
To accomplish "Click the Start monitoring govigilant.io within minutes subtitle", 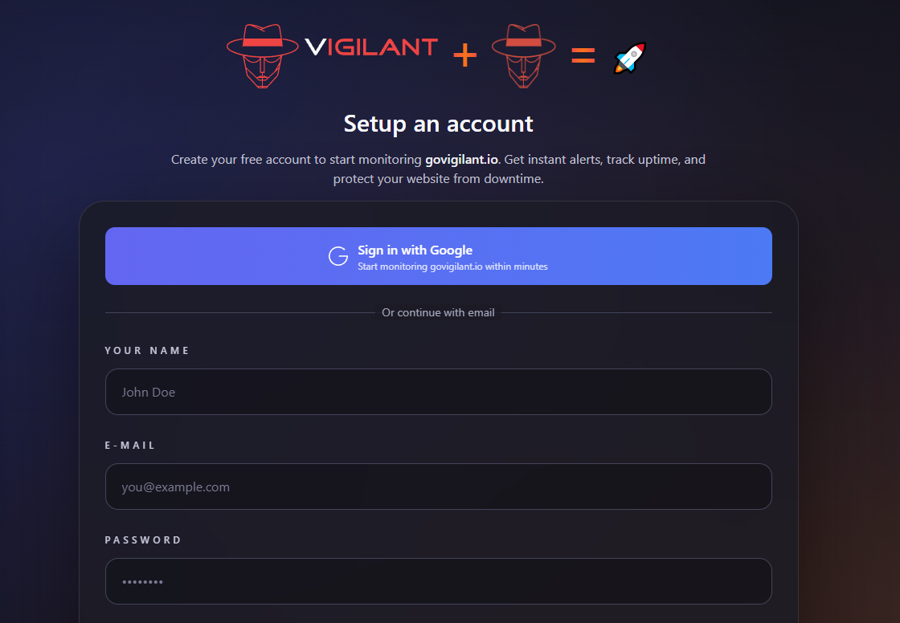I will coord(452,267).
